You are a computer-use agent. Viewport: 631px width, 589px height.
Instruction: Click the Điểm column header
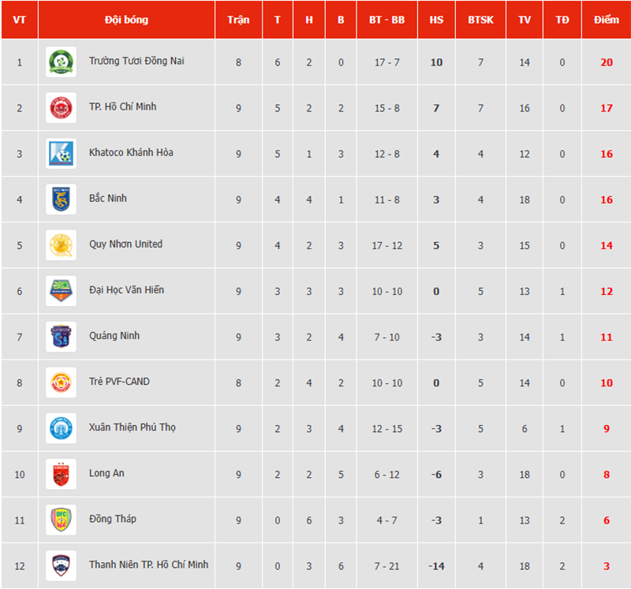(x=606, y=20)
